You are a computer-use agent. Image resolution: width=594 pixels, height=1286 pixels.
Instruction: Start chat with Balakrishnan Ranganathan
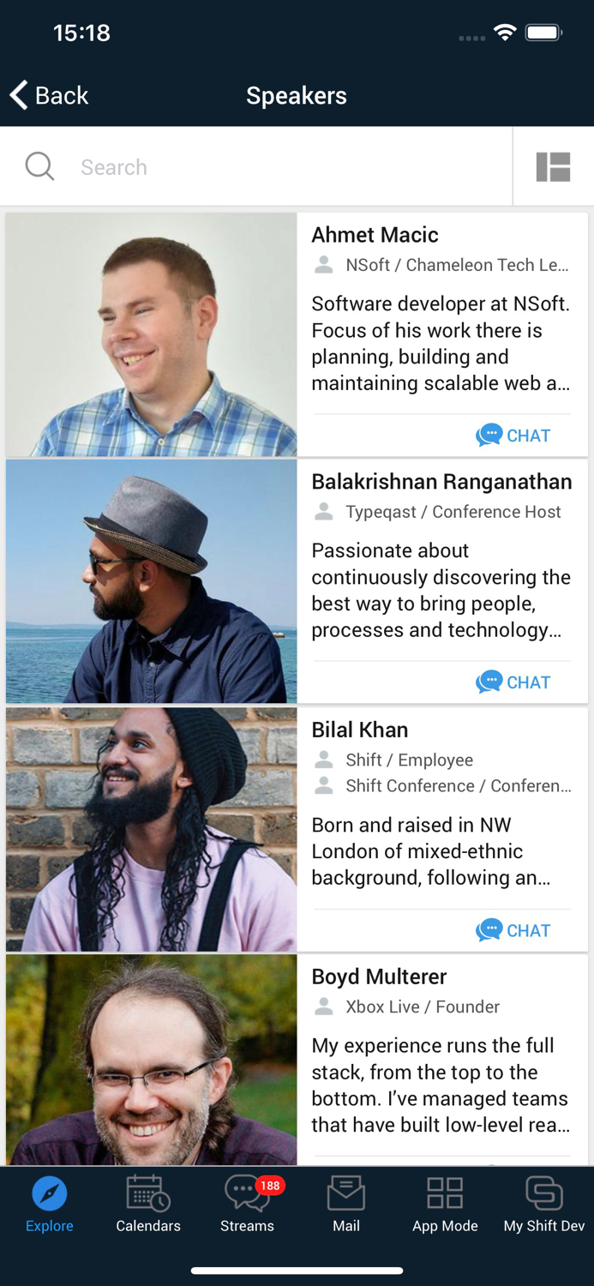(513, 682)
